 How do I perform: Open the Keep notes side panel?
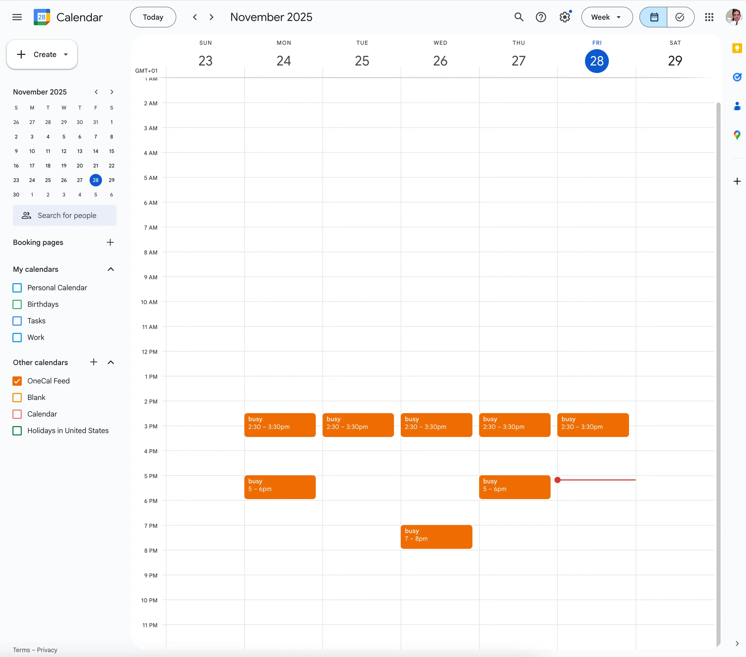pyautogui.click(x=737, y=48)
